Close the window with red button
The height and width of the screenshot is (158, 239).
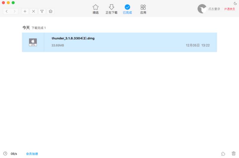point(3,3)
